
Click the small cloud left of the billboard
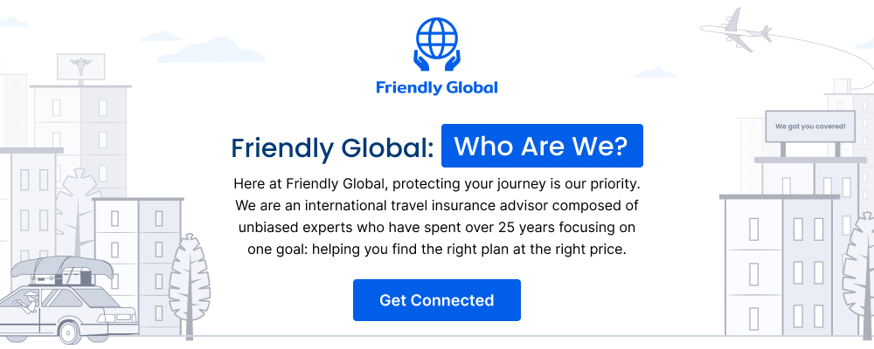tap(655, 72)
